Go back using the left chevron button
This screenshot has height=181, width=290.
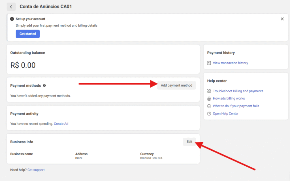click(x=11, y=7)
